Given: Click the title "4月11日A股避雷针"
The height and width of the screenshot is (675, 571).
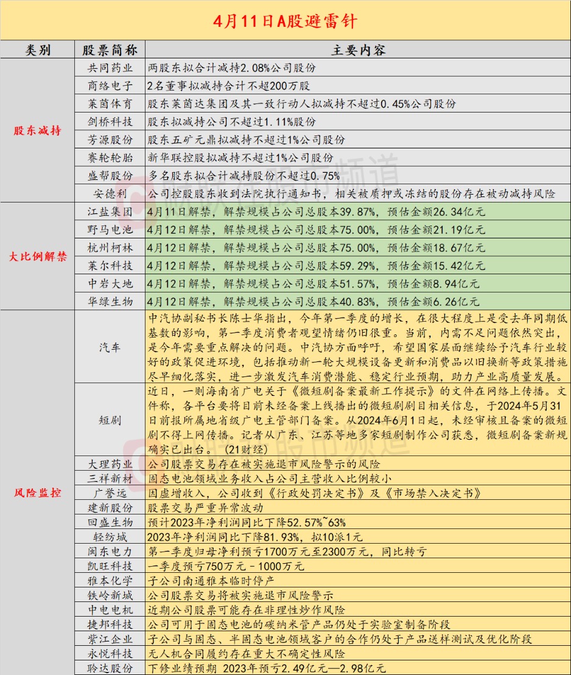Looking at the screenshot, I should (x=285, y=21).
